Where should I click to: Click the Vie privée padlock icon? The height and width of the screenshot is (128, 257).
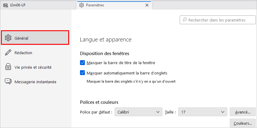click(8, 67)
